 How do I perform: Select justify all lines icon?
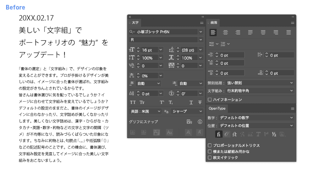tap(289, 32)
